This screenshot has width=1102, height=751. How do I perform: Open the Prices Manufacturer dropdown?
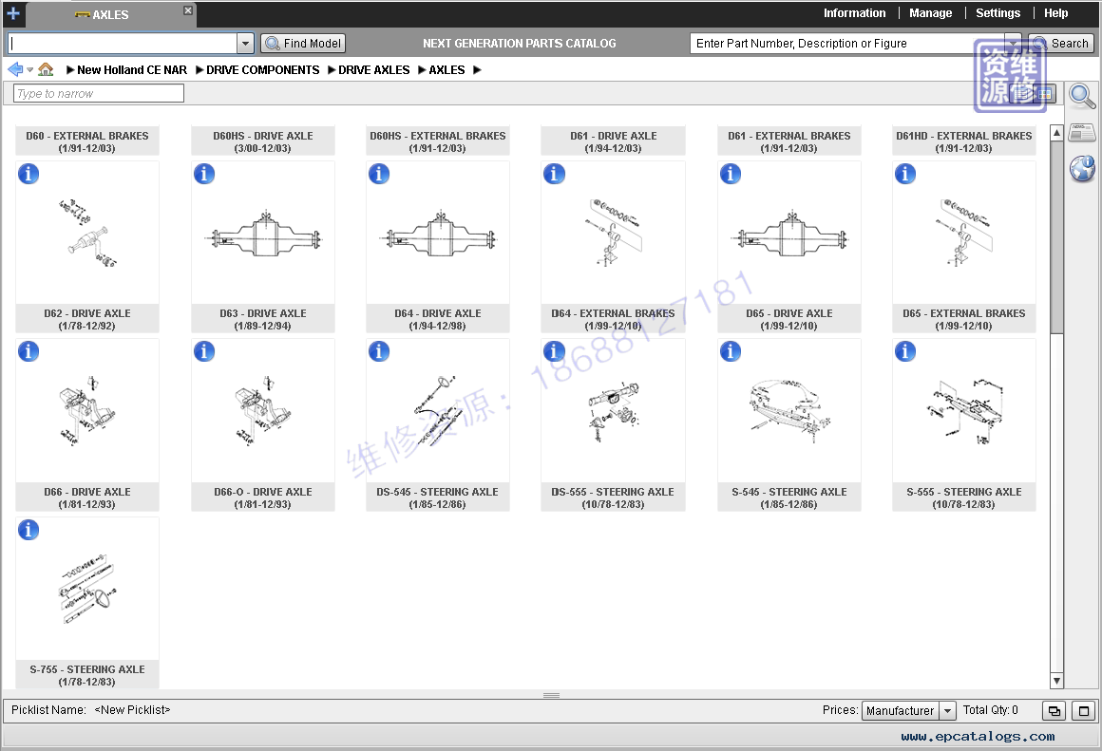click(x=947, y=710)
